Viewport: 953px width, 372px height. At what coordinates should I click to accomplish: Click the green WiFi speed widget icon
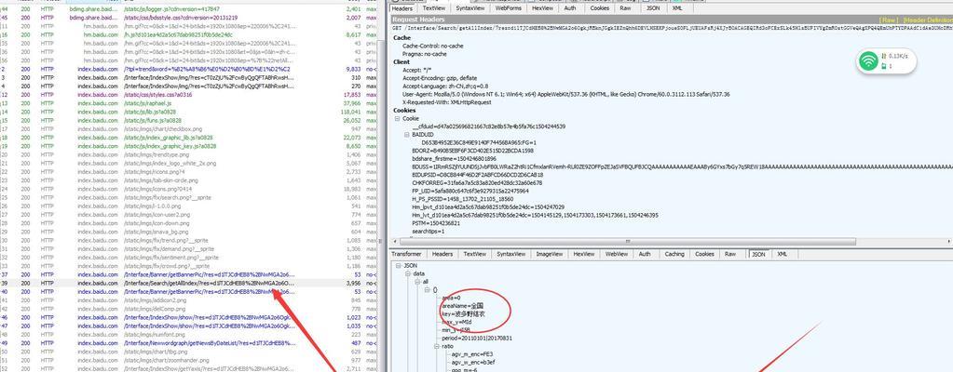coord(870,60)
